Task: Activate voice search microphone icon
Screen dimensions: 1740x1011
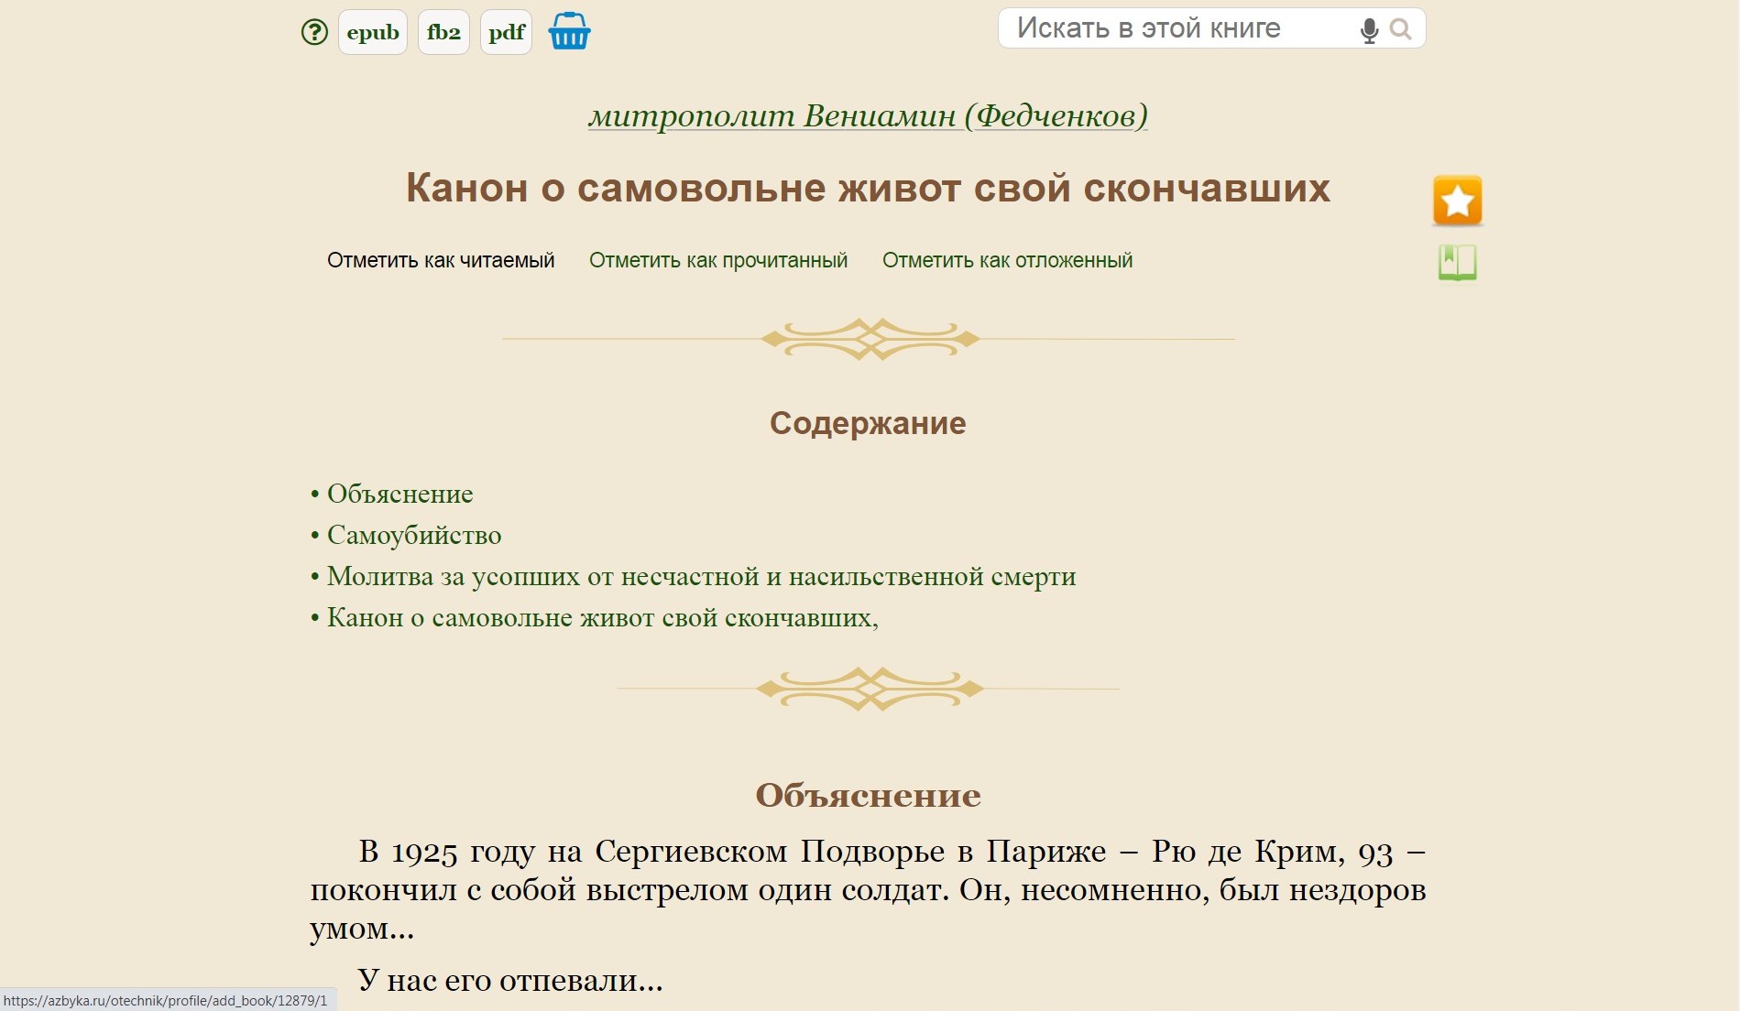Action: pos(1369,30)
